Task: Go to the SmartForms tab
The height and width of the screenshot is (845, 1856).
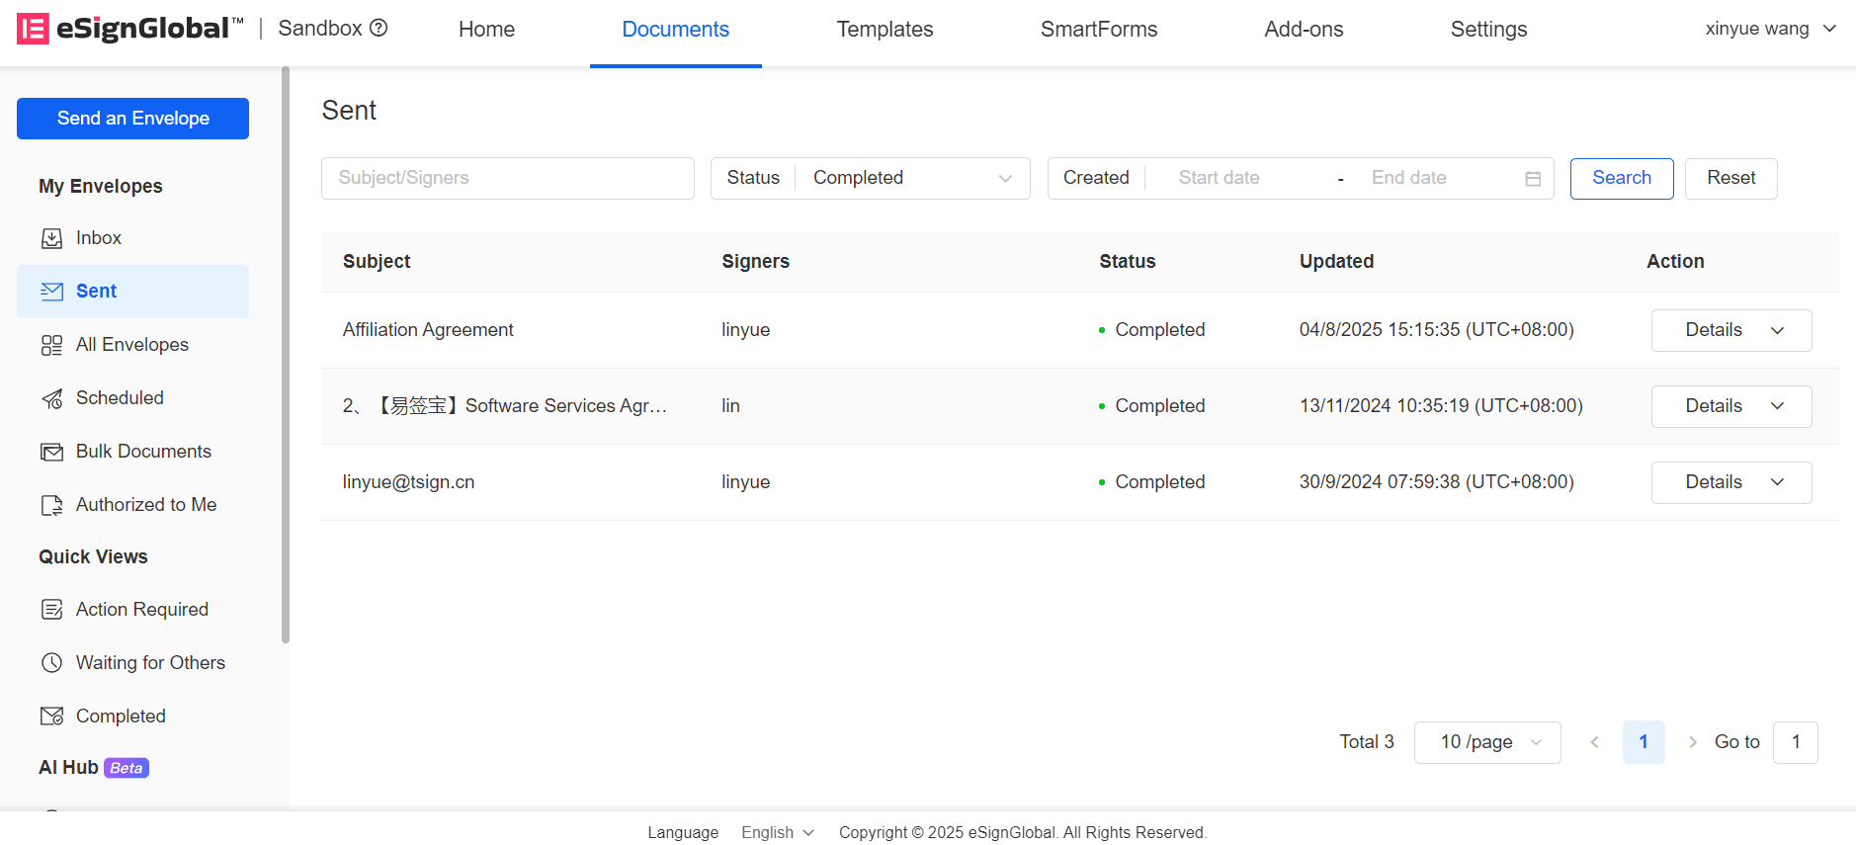Action: point(1098,30)
